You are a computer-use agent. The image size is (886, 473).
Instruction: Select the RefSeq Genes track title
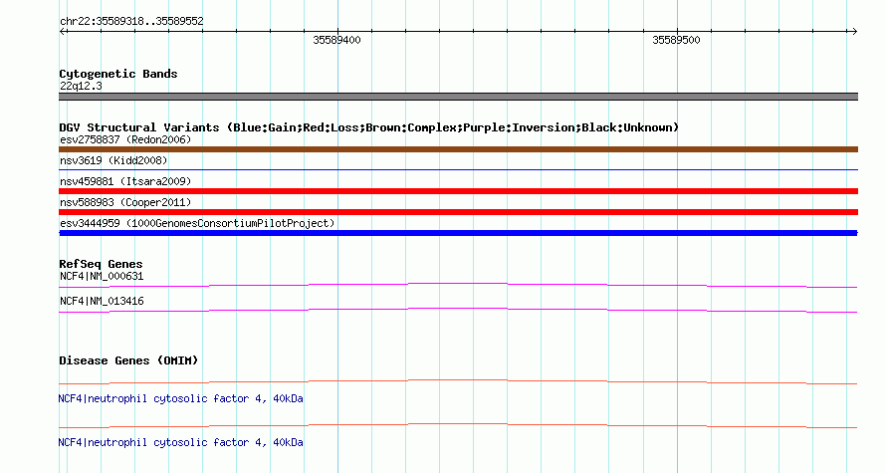tap(101, 264)
